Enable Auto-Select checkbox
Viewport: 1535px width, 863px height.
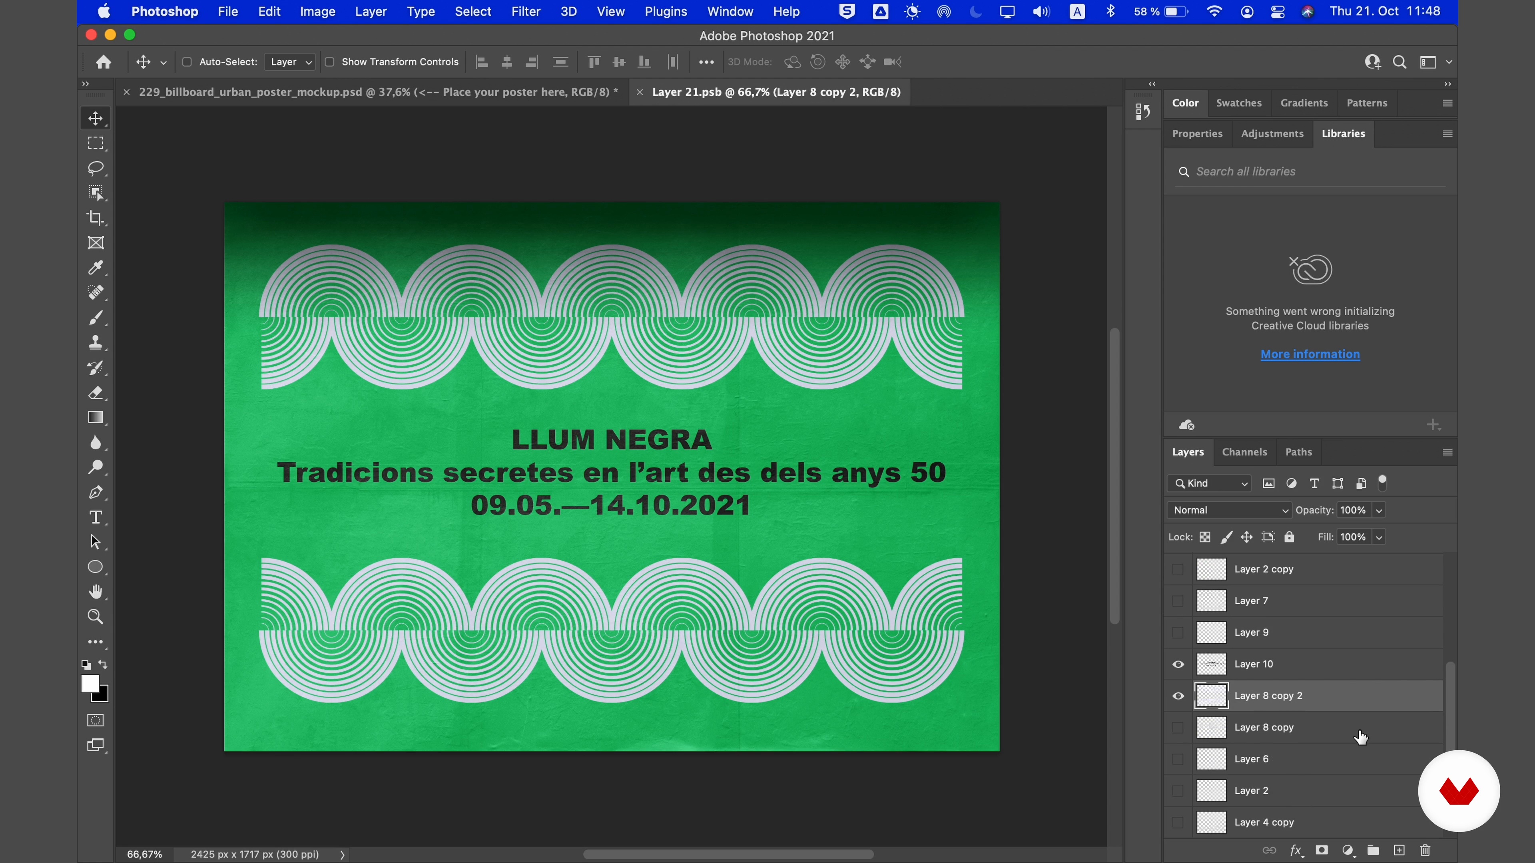[x=187, y=62]
